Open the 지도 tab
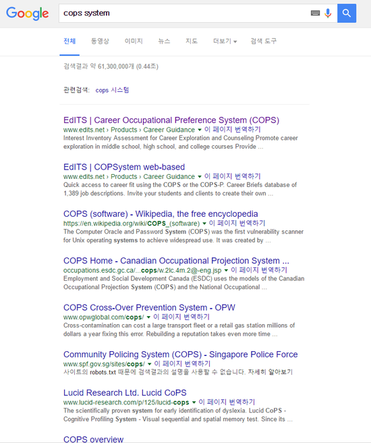The image size is (371, 443). pos(192,41)
